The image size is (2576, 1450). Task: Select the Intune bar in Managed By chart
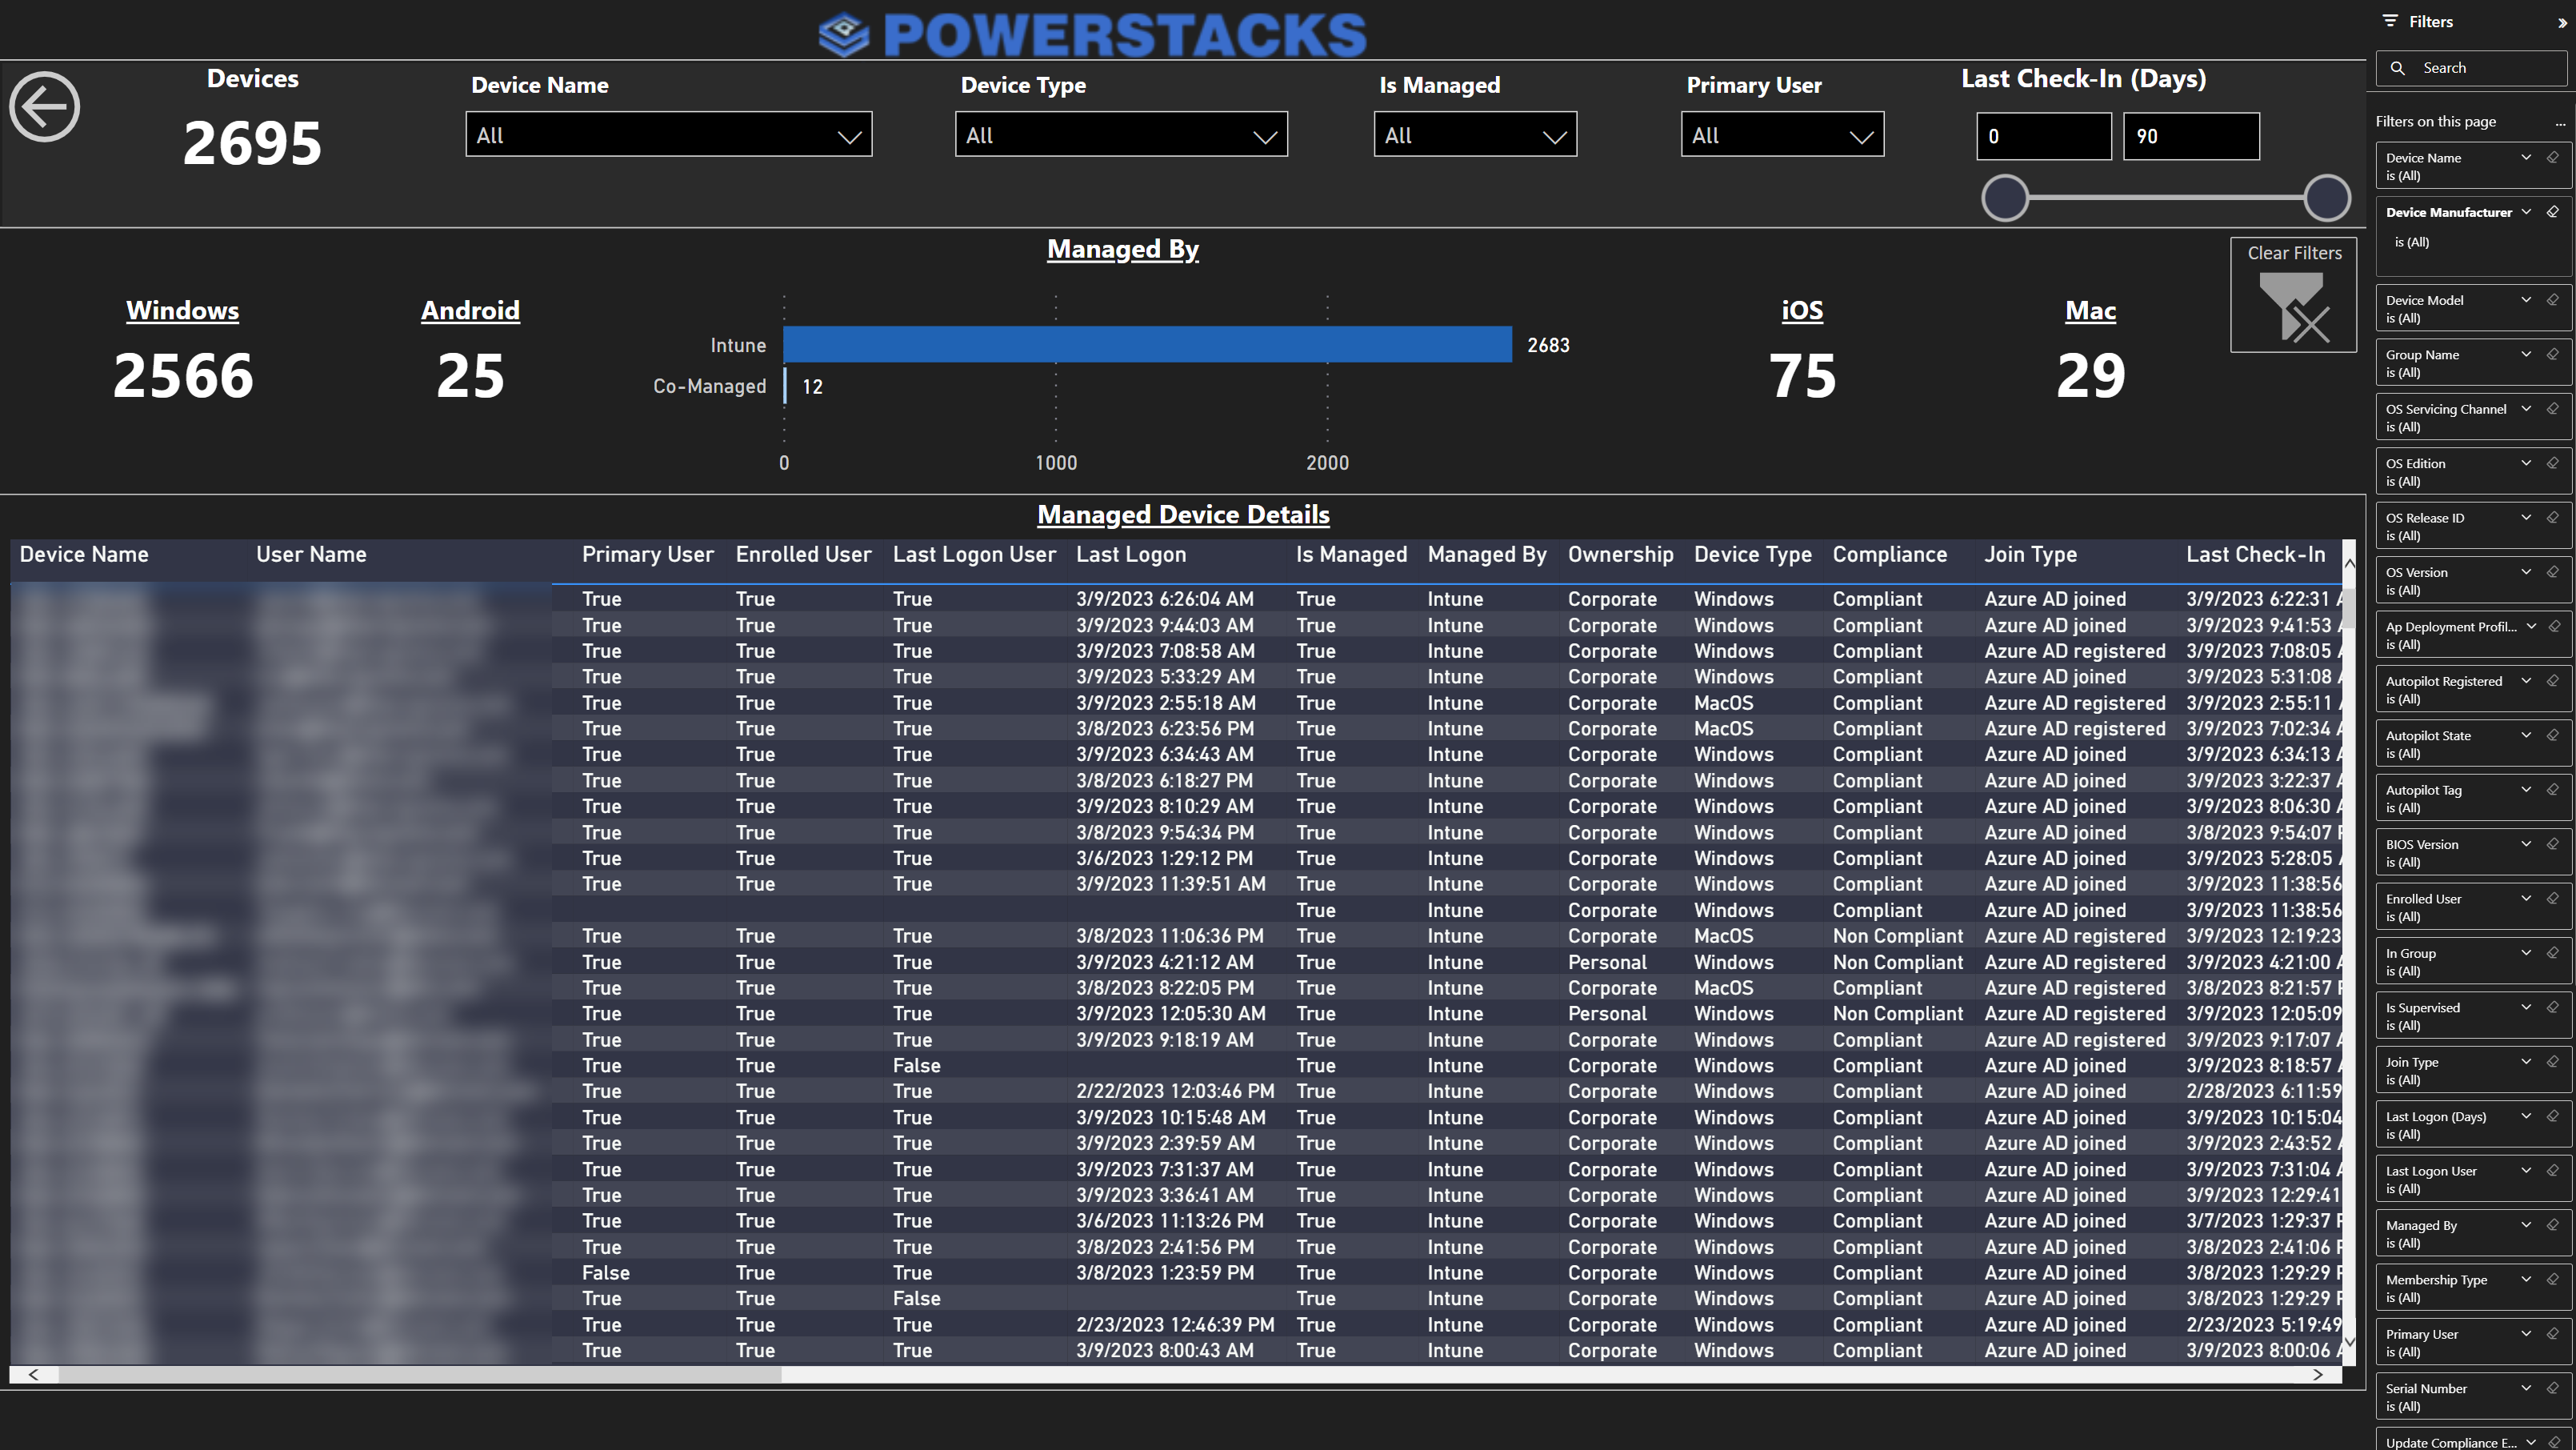click(1147, 345)
